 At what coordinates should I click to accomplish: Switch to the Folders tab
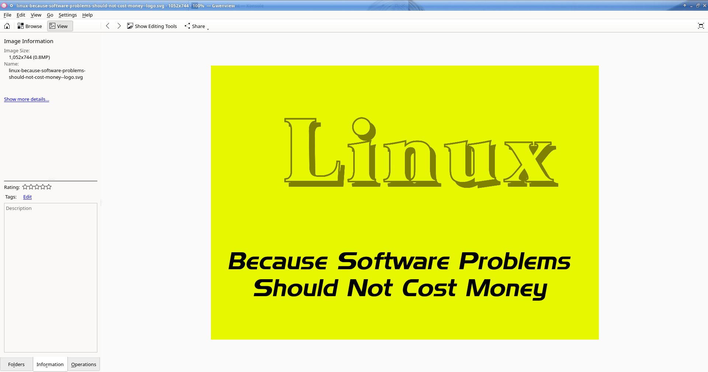pyautogui.click(x=16, y=364)
